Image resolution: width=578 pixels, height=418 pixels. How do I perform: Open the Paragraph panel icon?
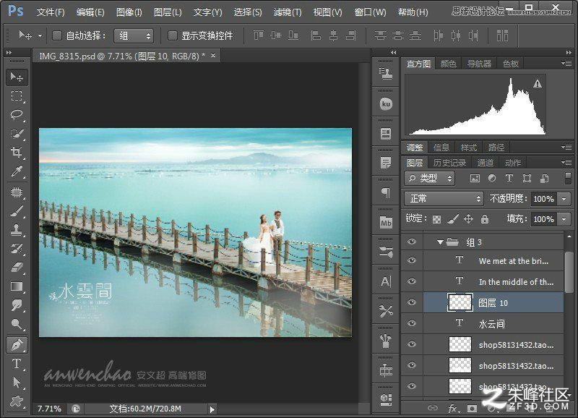coord(386,192)
